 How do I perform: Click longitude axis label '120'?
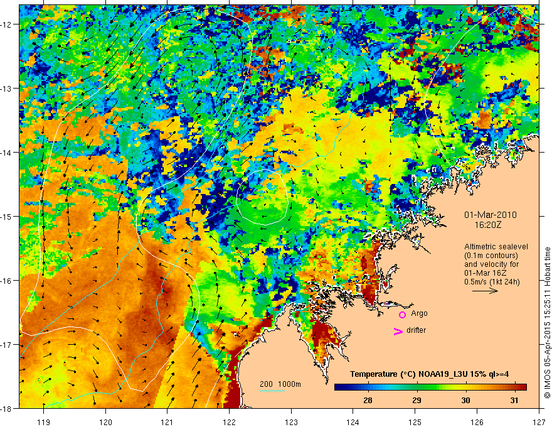click(105, 422)
